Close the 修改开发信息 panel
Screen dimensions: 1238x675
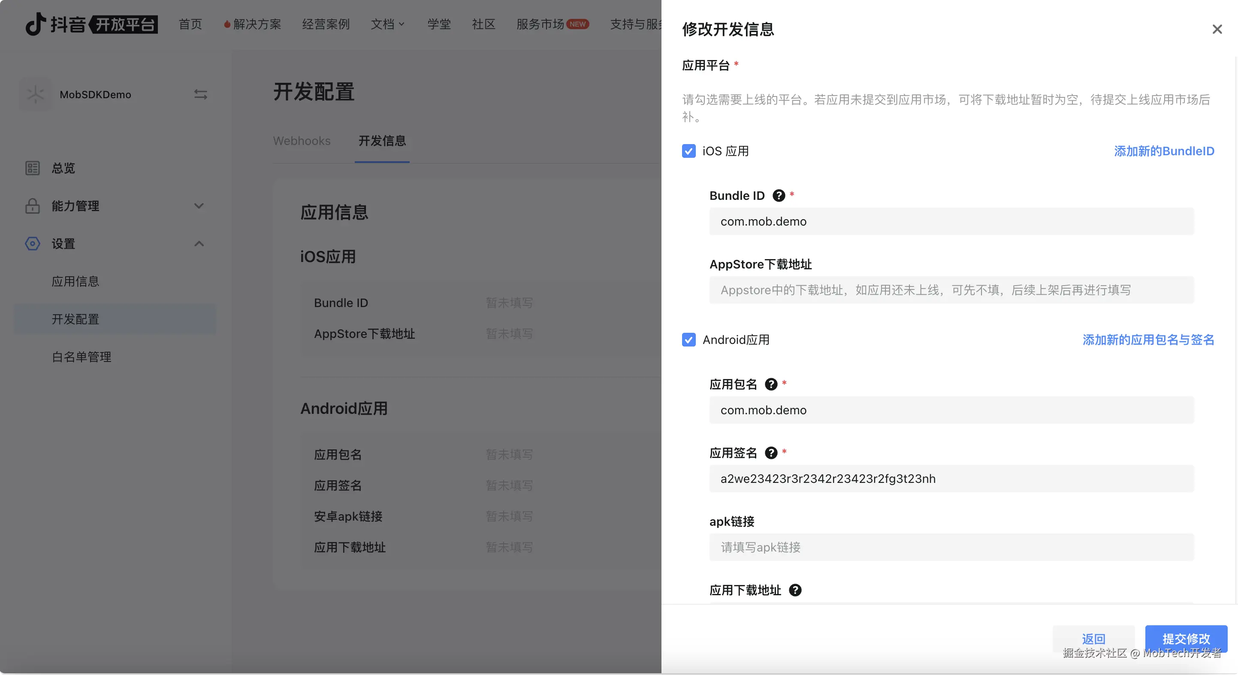(1217, 29)
